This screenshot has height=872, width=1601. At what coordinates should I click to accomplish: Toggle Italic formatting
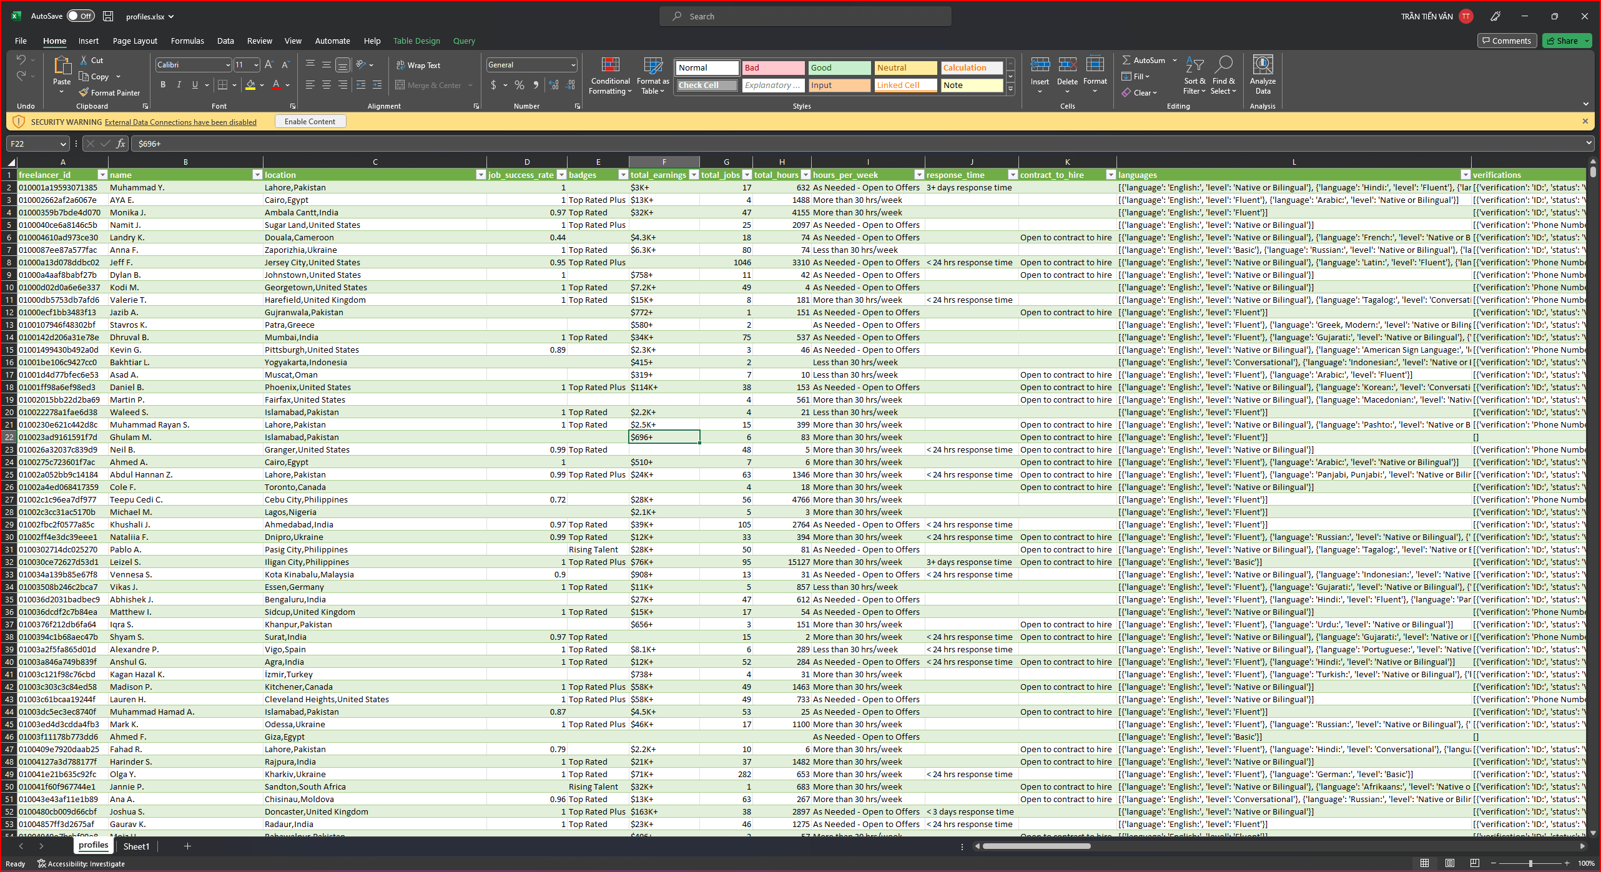pos(179,85)
